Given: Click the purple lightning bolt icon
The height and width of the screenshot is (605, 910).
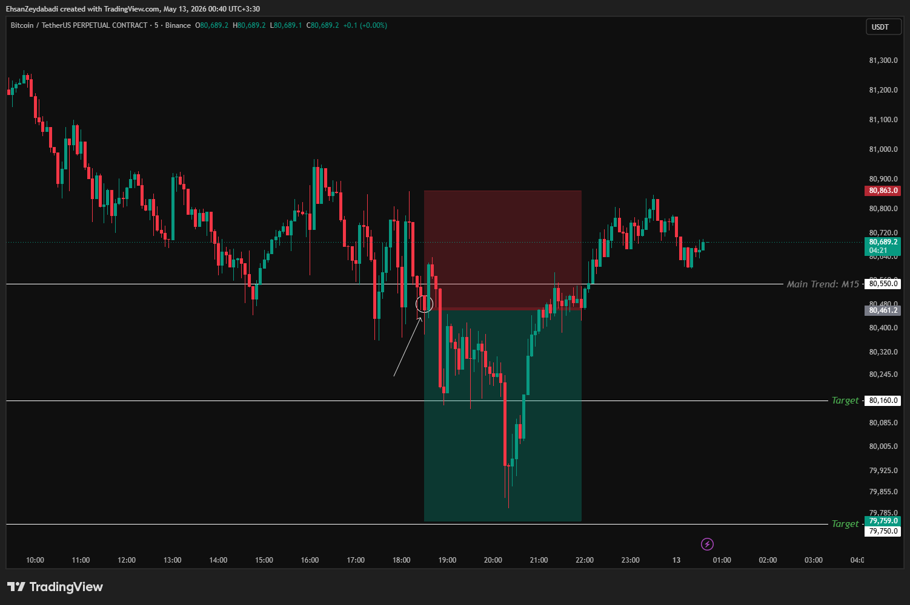Looking at the screenshot, I should (x=707, y=544).
